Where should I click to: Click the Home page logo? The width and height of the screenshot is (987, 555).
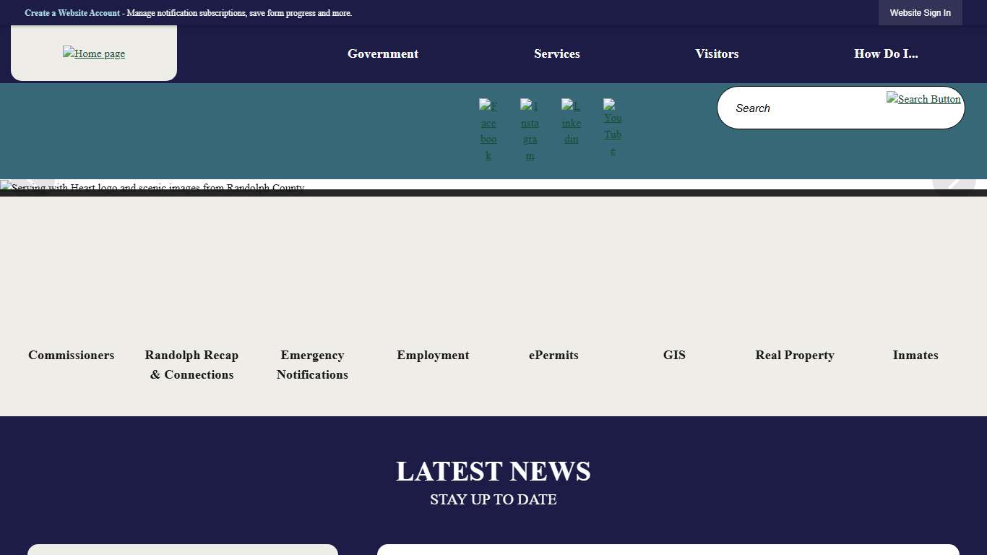(x=93, y=53)
